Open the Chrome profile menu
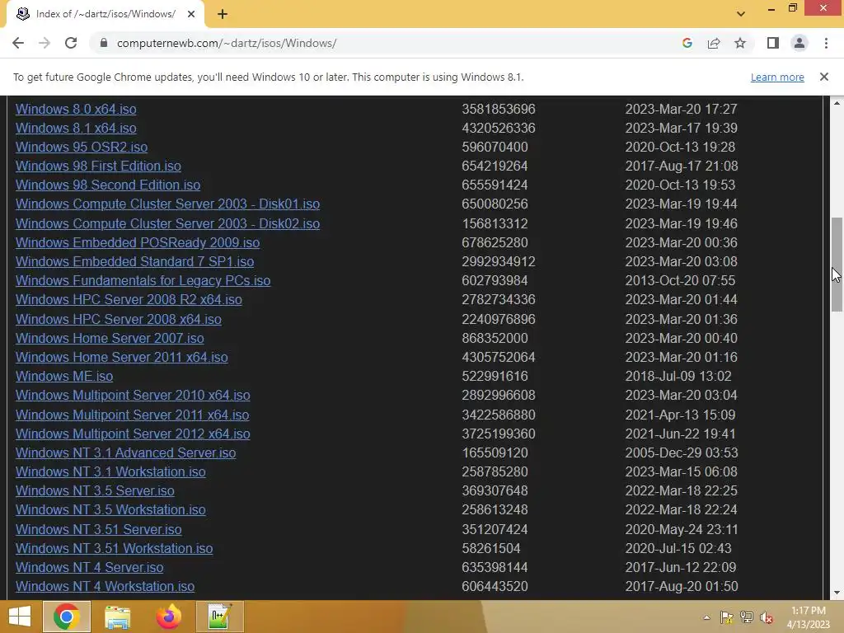This screenshot has height=633, width=844. [x=799, y=43]
